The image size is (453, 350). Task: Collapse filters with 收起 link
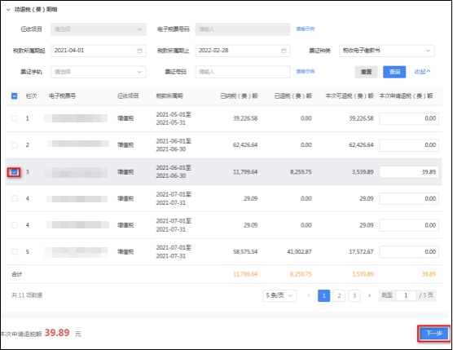[x=422, y=72]
